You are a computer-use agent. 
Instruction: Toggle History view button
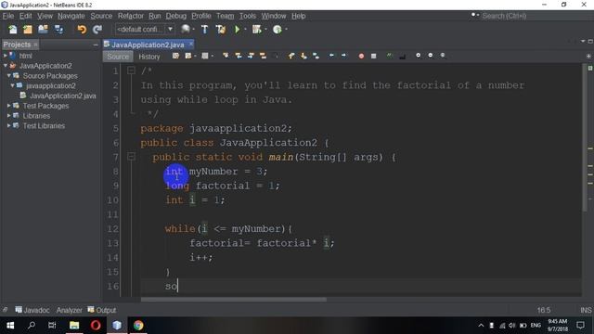(148, 57)
